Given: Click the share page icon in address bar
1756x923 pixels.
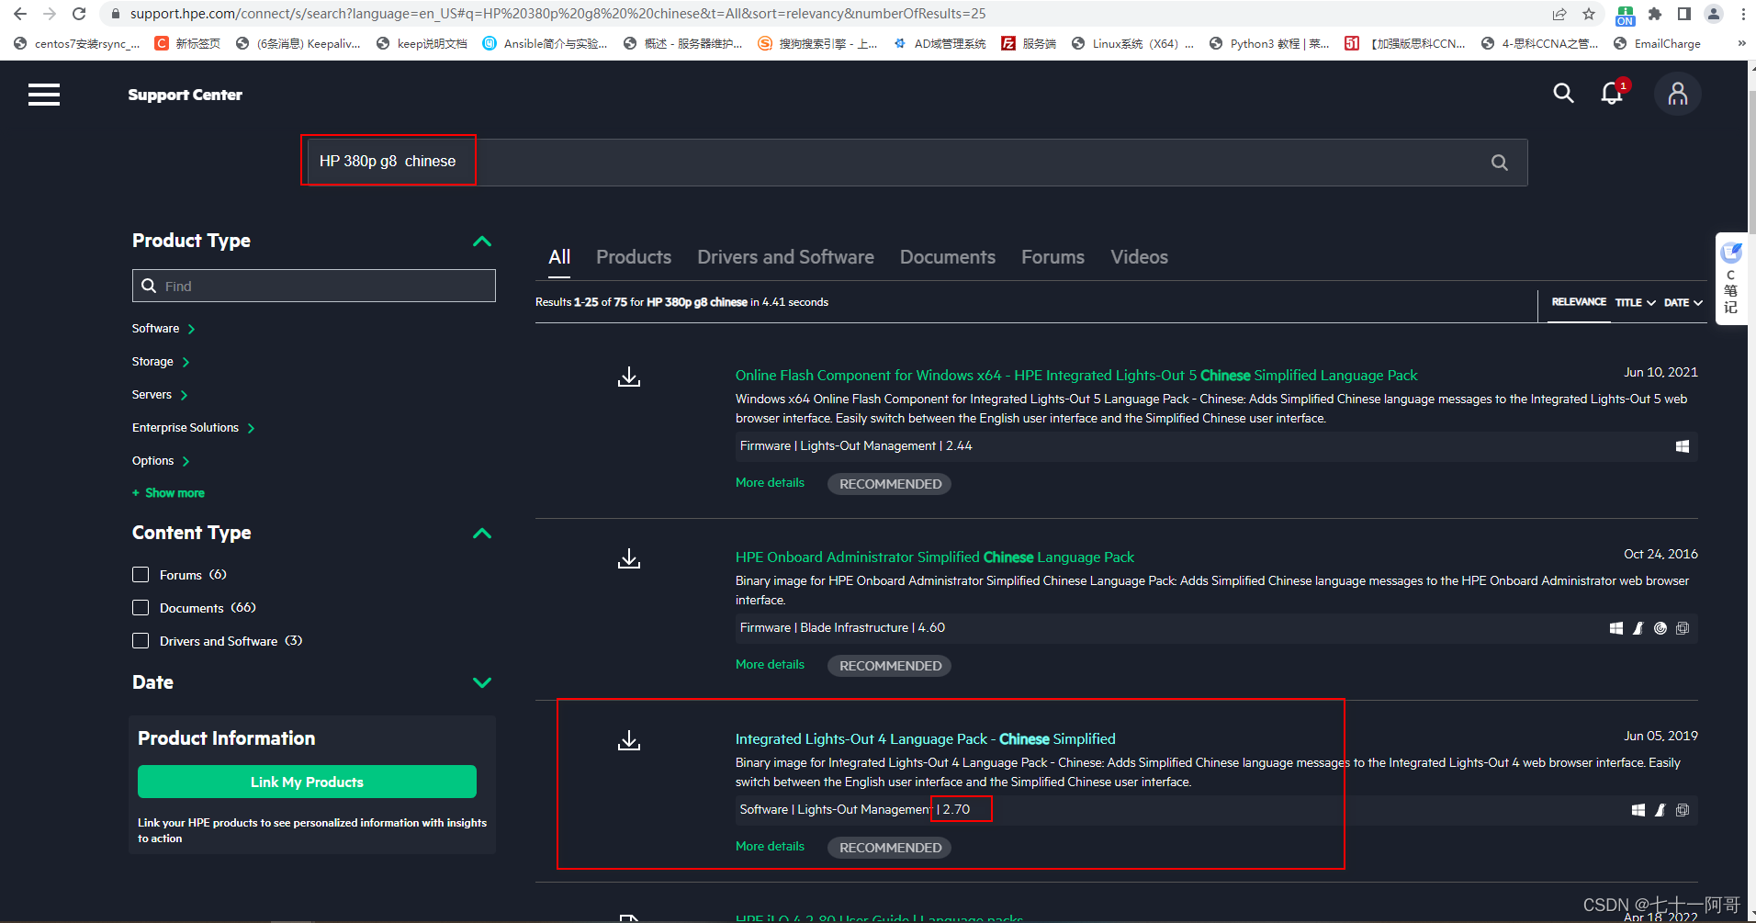Looking at the screenshot, I should click(1559, 14).
